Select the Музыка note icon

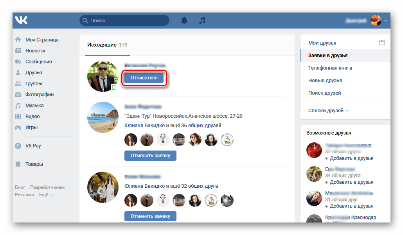[x=18, y=105]
